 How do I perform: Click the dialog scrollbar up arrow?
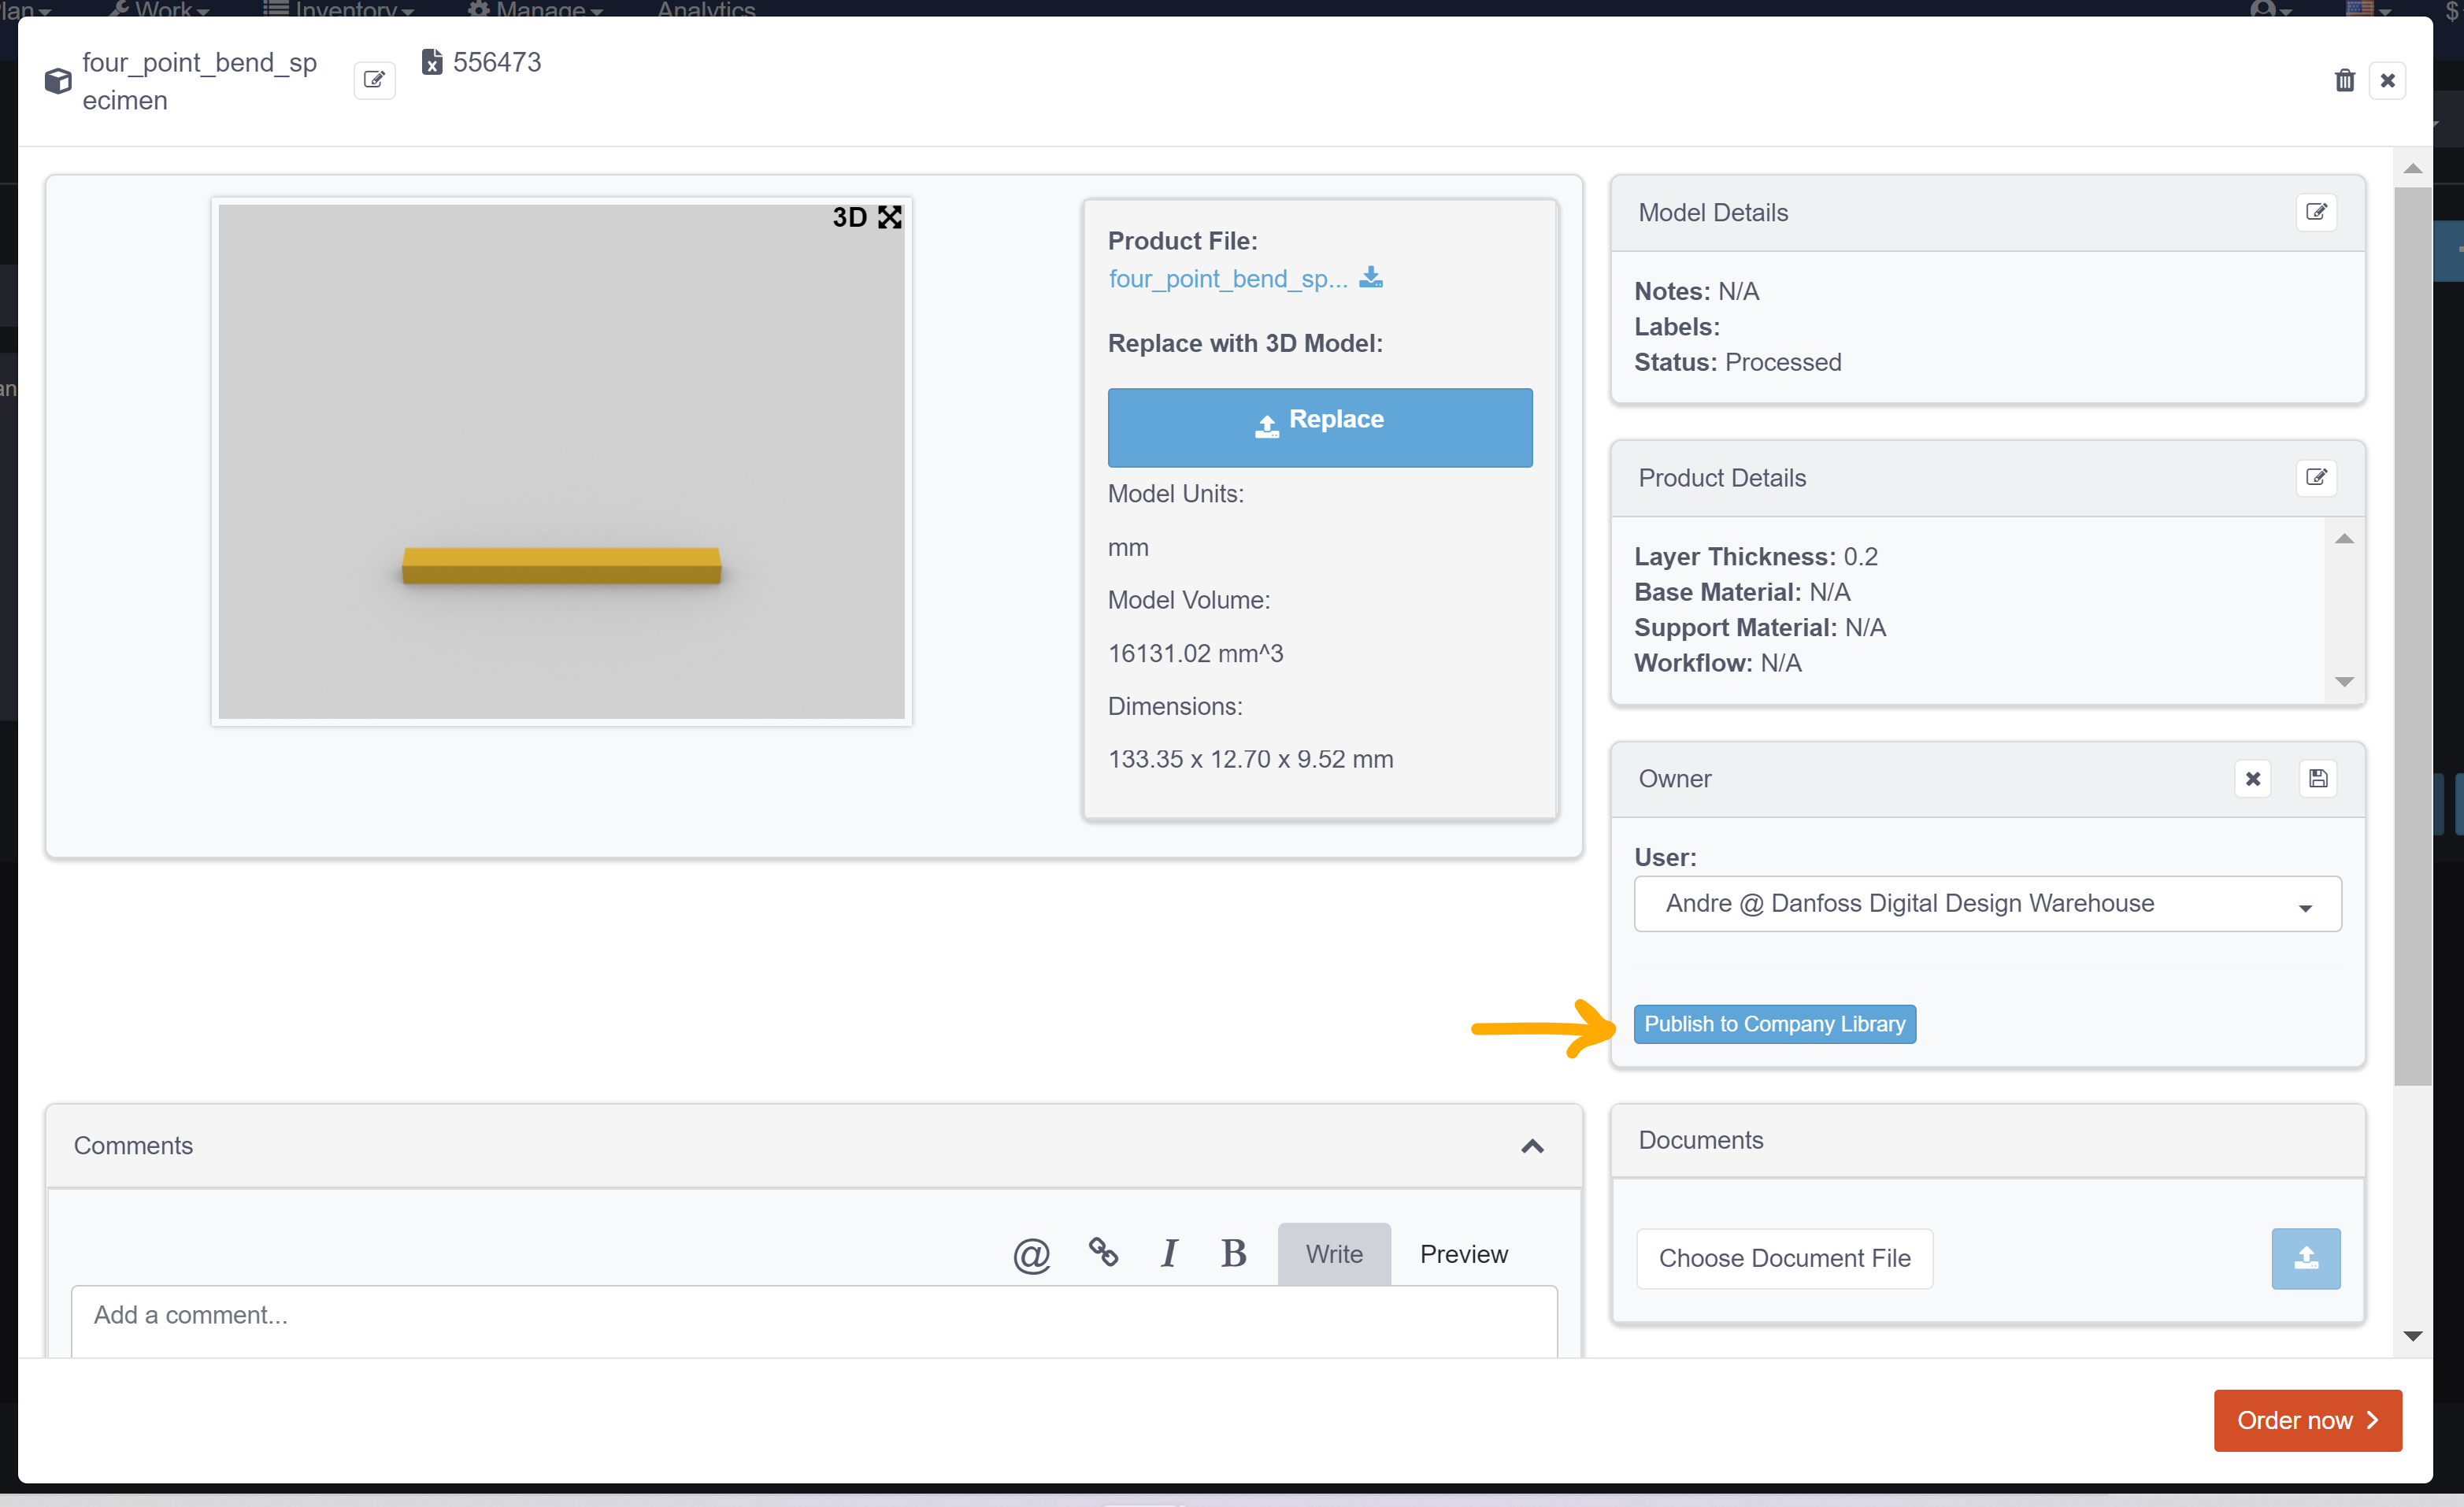click(2412, 168)
